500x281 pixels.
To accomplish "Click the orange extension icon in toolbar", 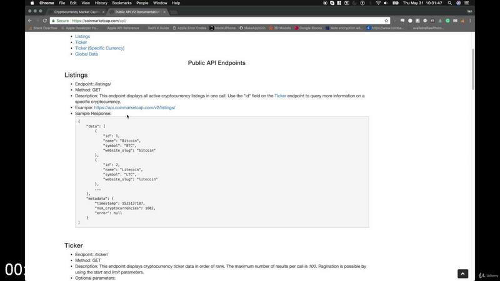I will pyautogui.click(x=462, y=21).
